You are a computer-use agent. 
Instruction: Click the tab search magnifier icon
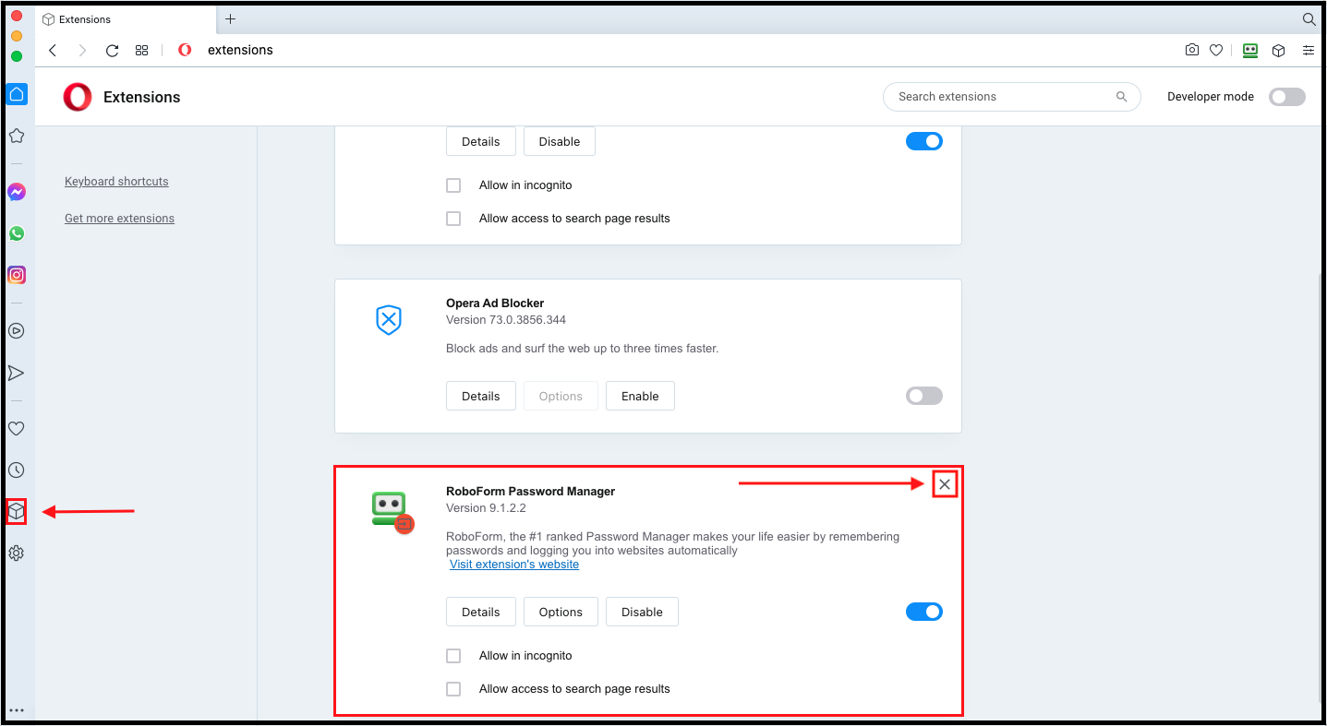pos(1309,19)
